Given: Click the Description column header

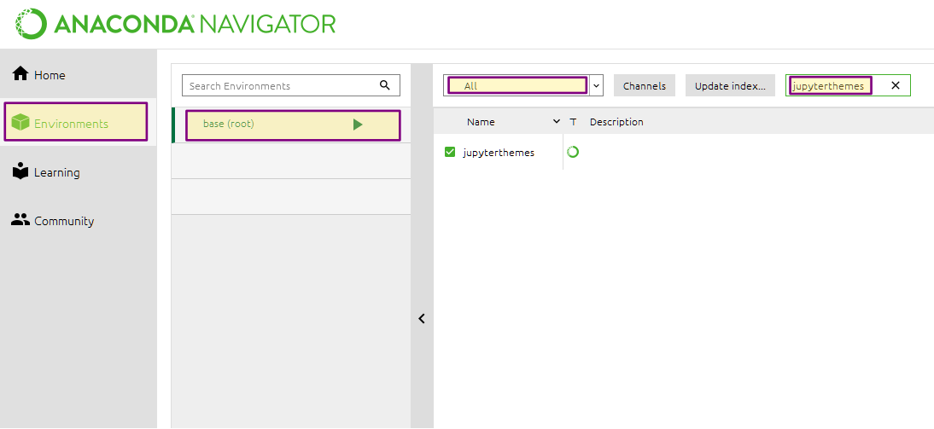Looking at the screenshot, I should [x=616, y=121].
